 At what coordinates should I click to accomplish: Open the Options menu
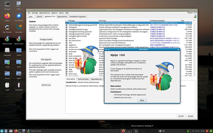(54, 13)
